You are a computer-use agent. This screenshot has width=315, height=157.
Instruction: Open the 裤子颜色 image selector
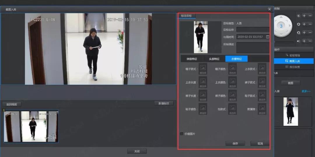pos(232,96)
